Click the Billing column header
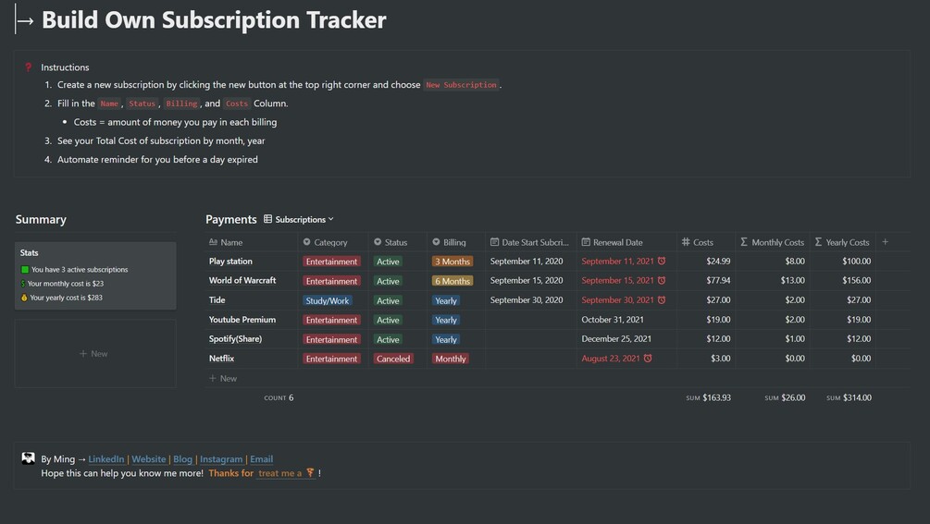Image resolution: width=930 pixels, height=524 pixels. point(449,242)
